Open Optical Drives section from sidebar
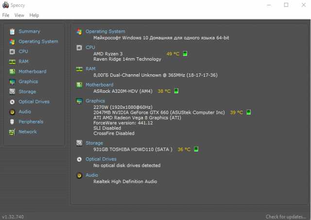This screenshot has height=220, width=311. 34,102
